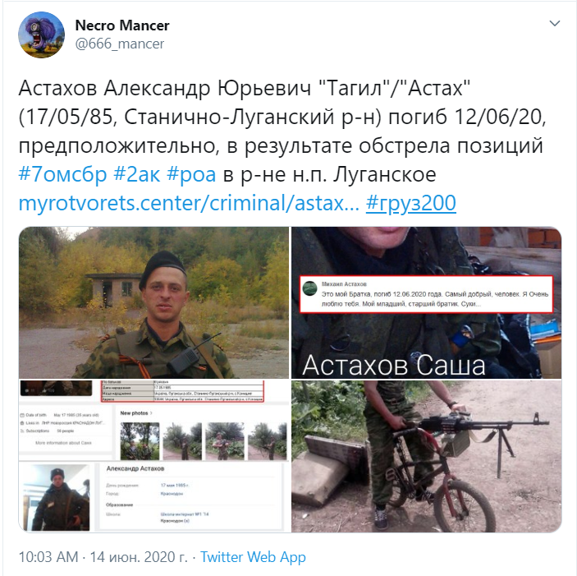View photo of bicycle with machine gun
Screen dimensions: 577x576
pyautogui.click(x=427, y=456)
